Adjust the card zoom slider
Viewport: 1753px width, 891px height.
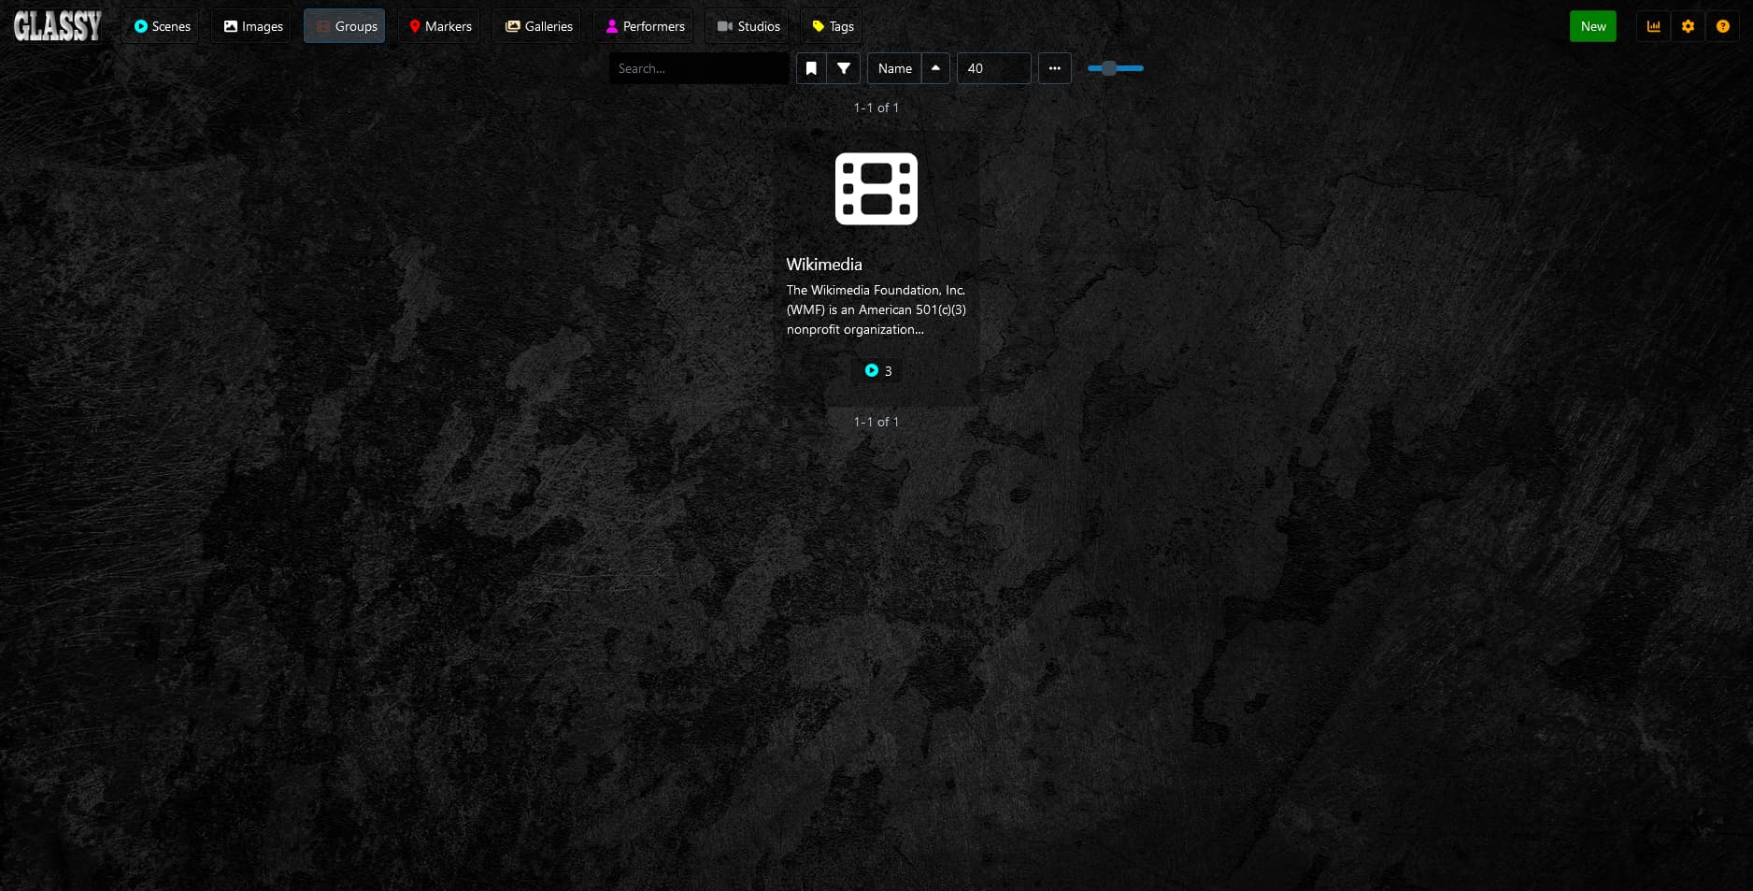point(1115,68)
